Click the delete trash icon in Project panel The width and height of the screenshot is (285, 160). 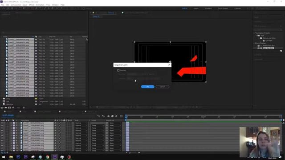(x=24, y=108)
